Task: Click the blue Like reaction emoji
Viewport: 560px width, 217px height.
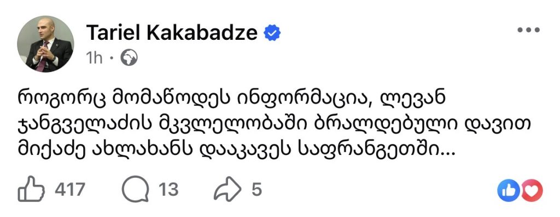Action: pyautogui.click(x=509, y=191)
